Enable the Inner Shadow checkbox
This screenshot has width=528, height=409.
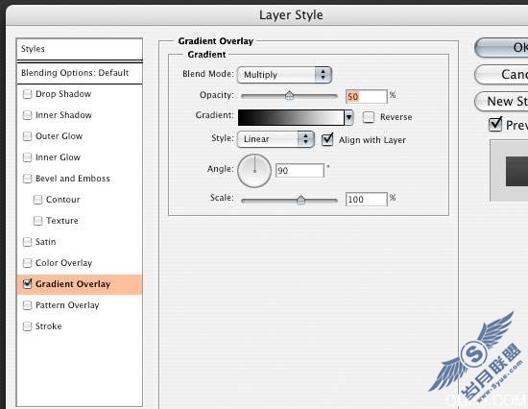tap(27, 115)
